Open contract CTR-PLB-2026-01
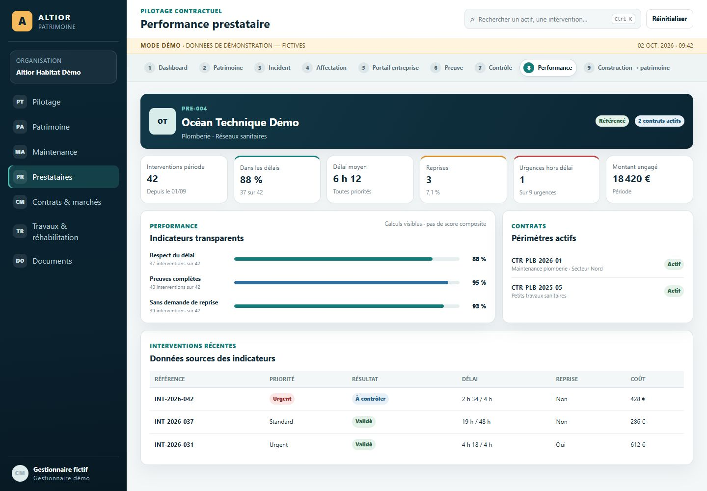 coord(598,264)
